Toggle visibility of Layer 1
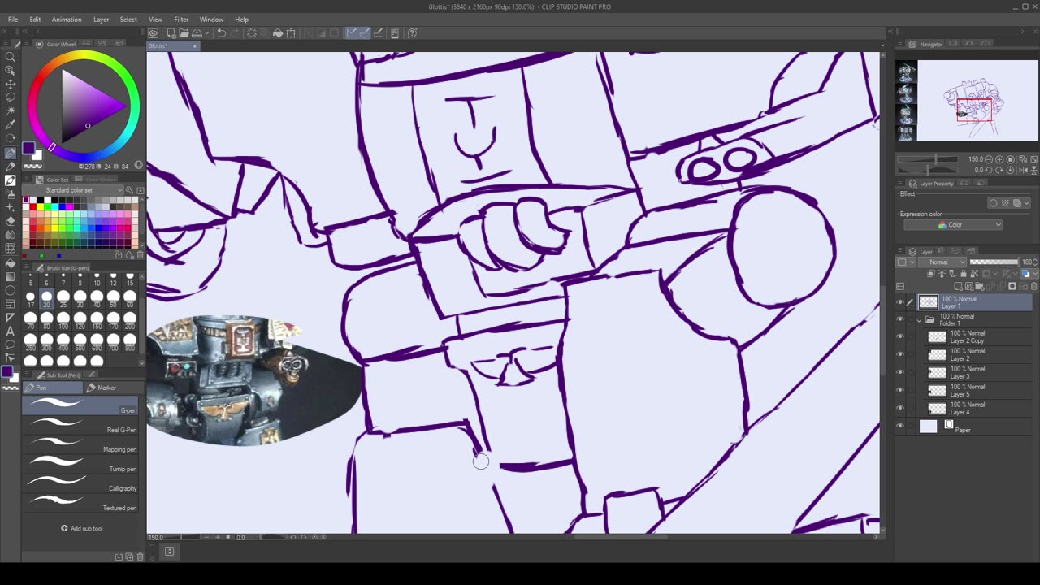Image resolution: width=1040 pixels, height=585 pixels. click(899, 302)
